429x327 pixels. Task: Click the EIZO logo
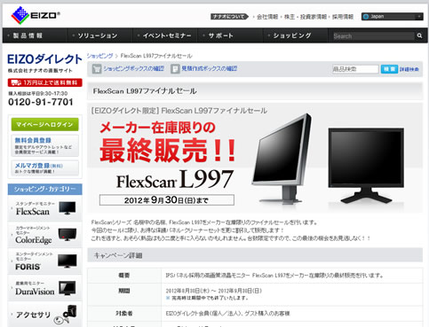36,15
